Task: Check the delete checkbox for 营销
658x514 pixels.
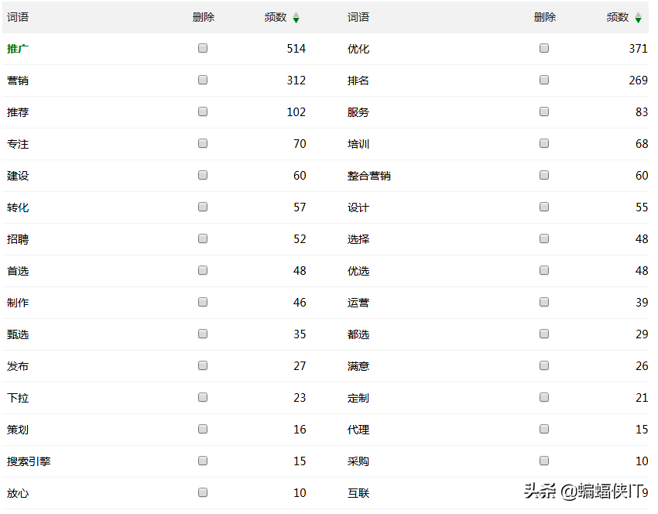Action: pyautogui.click(x=203, y=79)
